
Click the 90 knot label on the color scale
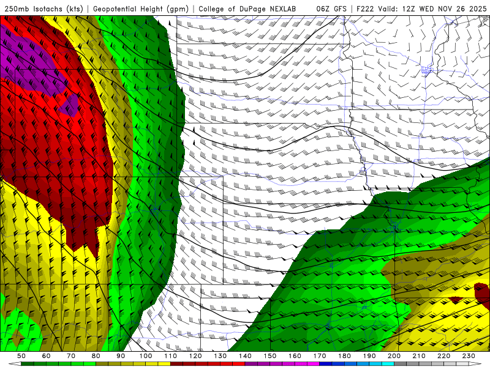point(121,356)
